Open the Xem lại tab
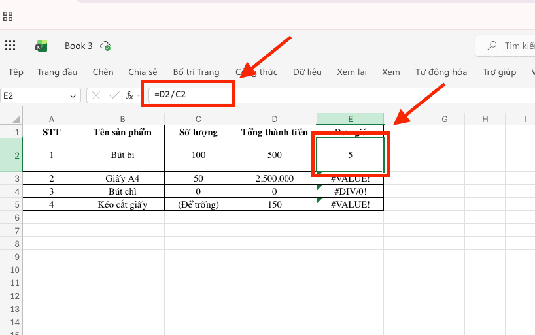Image resolution: width=535 pixels, height=335 pixels. pyautogui.click(x=352, y=72)
